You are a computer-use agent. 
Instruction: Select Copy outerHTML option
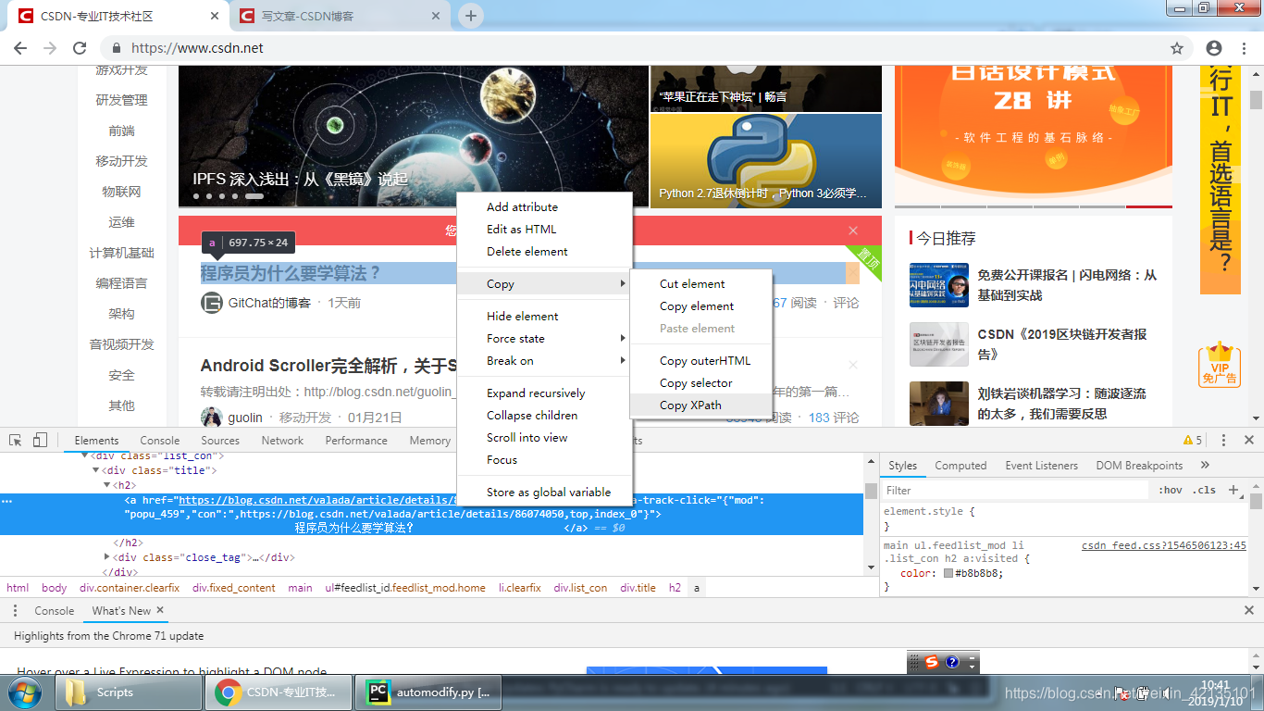tap(700, 360)
